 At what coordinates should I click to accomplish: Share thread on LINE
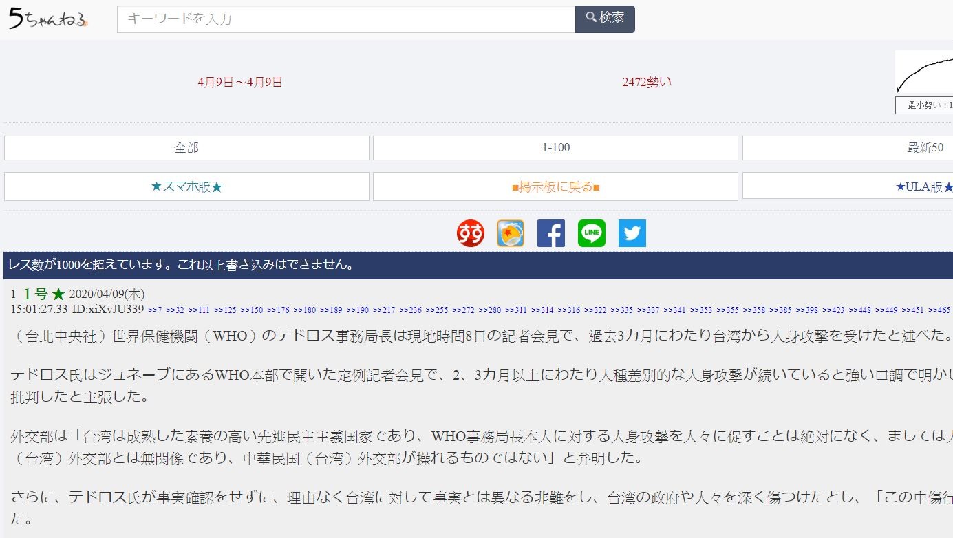592,233
